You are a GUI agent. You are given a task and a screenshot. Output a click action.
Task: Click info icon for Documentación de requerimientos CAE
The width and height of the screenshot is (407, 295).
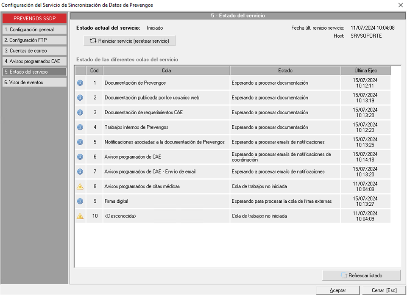point(80,113)
